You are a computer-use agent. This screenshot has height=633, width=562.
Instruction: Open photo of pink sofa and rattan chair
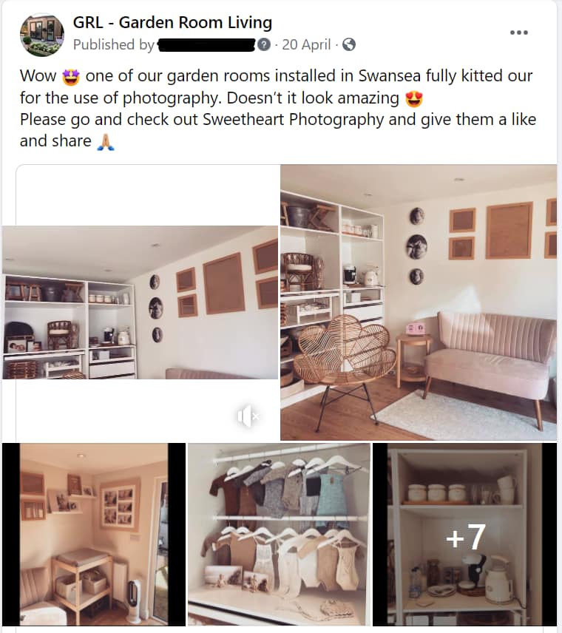pyautogui.click(x=419, y=302)
